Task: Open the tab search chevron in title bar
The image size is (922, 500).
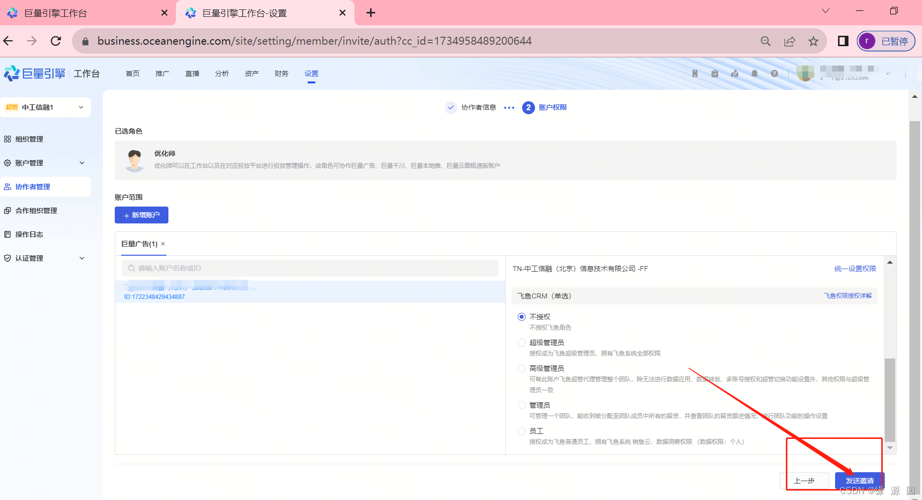Action: (x=826, y=11)
